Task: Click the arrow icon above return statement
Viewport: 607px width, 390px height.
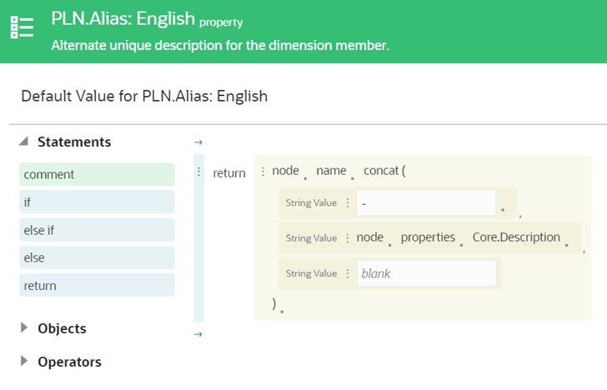Action: tap(198, 142)
